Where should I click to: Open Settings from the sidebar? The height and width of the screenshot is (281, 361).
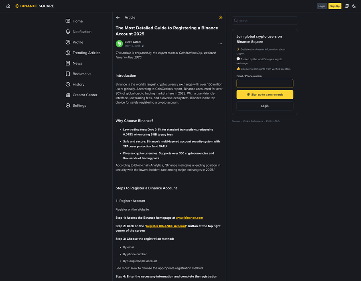click(x=79, y=105)
